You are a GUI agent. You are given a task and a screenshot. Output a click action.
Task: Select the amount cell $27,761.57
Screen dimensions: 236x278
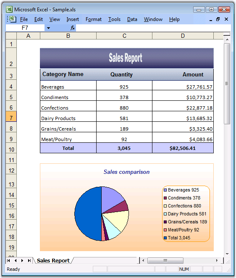[183, 85]
